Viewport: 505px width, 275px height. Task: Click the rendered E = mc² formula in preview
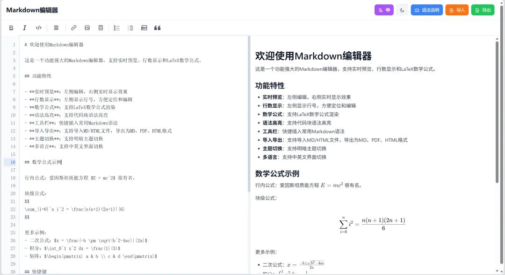(x=332, y=185)
